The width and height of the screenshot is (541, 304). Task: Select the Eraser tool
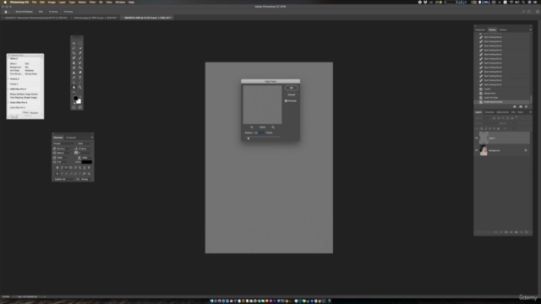(74, 68)
